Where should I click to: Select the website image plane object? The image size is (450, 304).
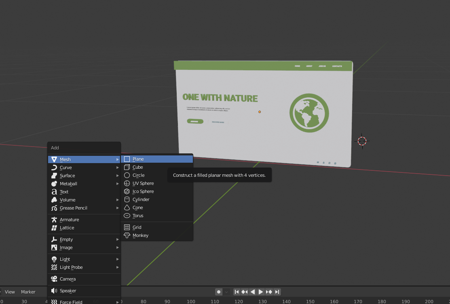[264, 113]
